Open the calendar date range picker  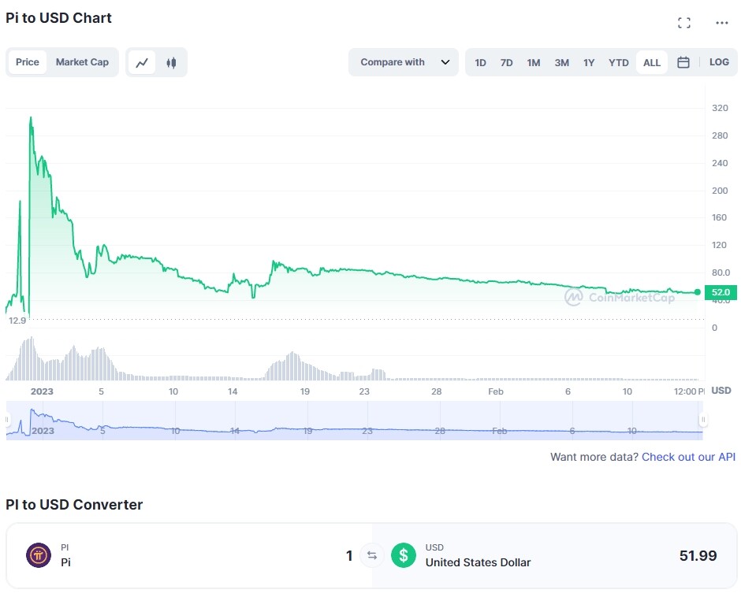click(683, 62)
